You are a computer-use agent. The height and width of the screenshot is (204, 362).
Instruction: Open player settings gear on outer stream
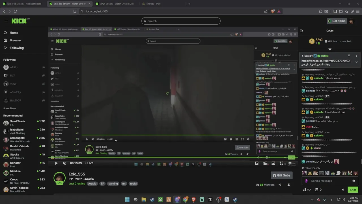pos(290,163)
